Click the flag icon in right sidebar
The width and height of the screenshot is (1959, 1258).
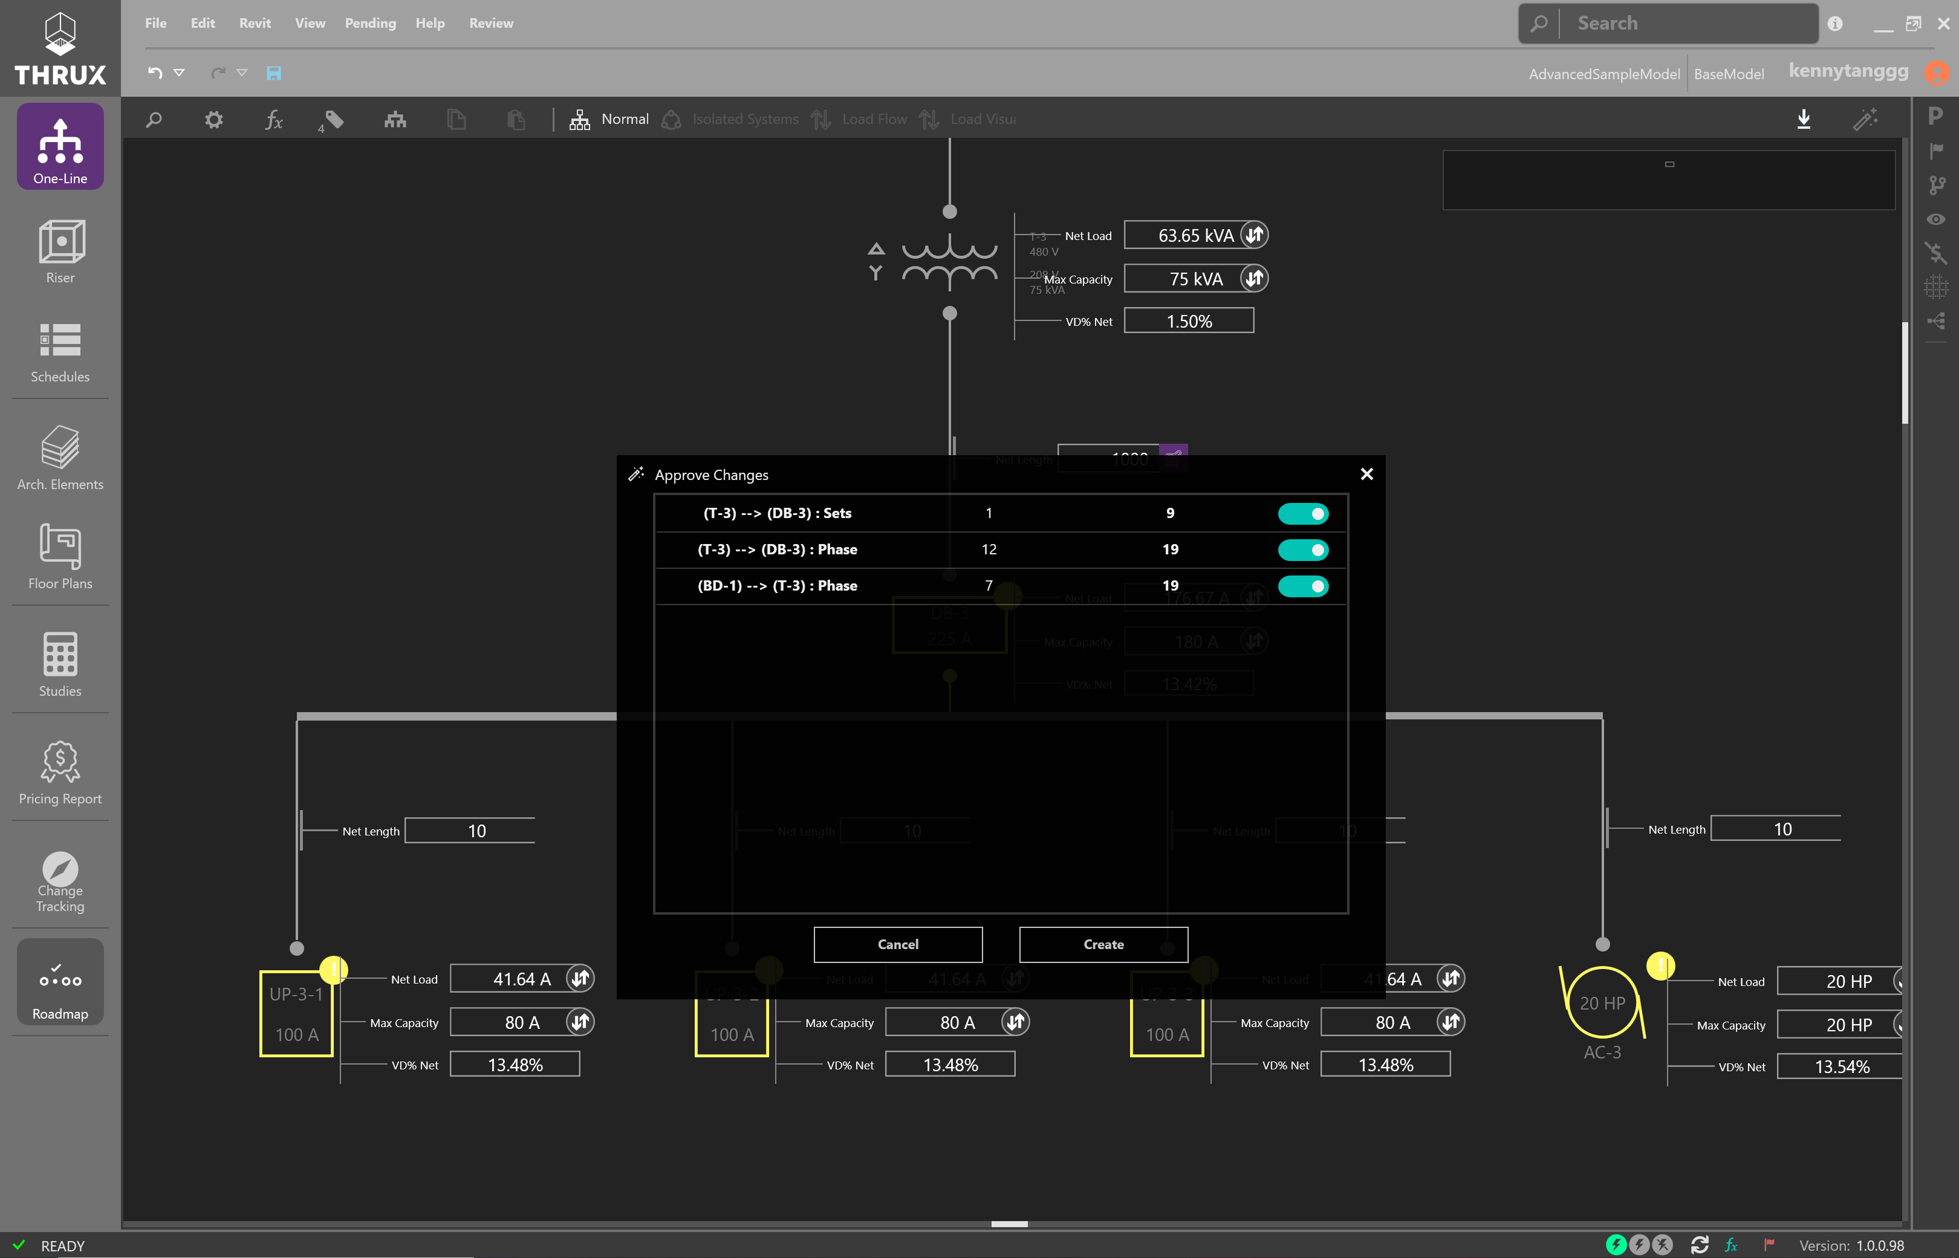1935,151
